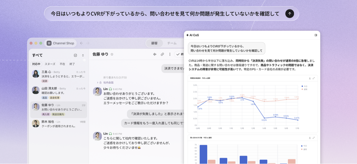Click the 再入荷 tag
Image resolution: width=357 pixels, height=164 pixels.
tap(45, 114)
